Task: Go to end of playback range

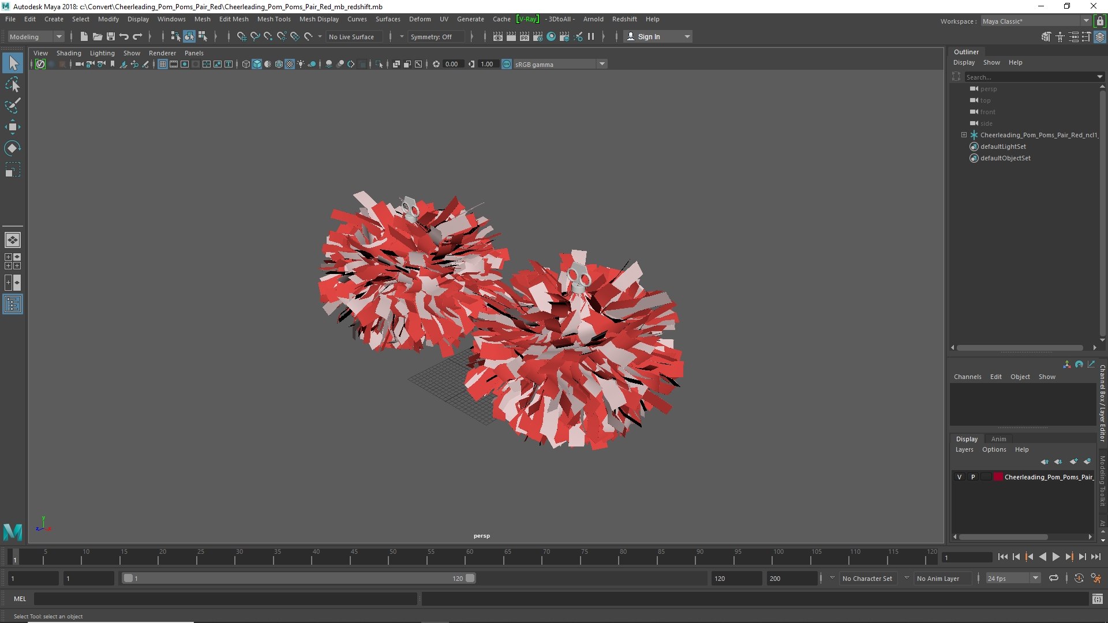Action: tap(1095, 557)
